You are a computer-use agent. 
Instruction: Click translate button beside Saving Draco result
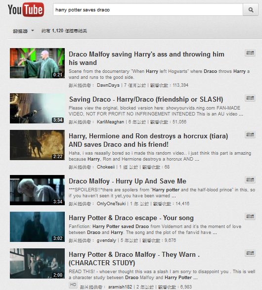click(x=250, y=98)
